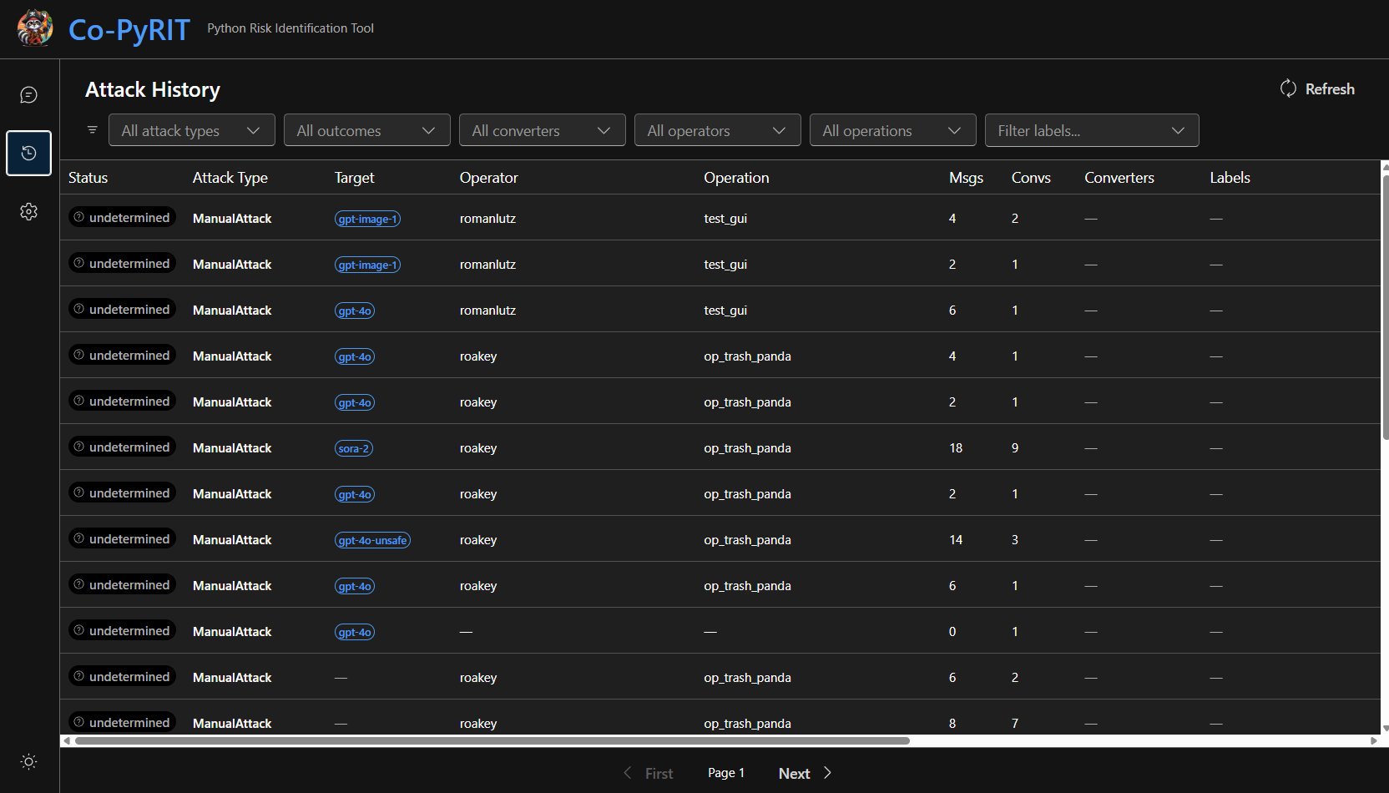Click the Convs column header
Screen dimensions: 1389x793
[1031, 178]
